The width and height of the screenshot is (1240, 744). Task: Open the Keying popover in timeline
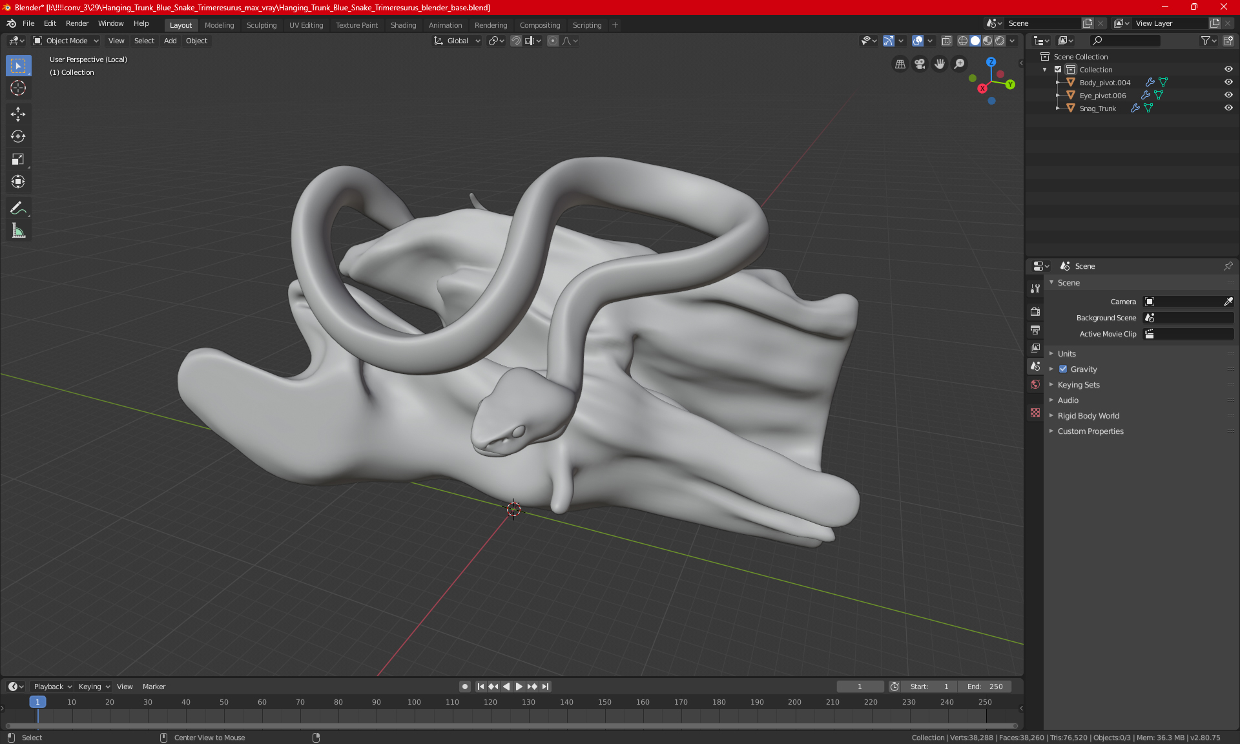click(x=94, y=687)
